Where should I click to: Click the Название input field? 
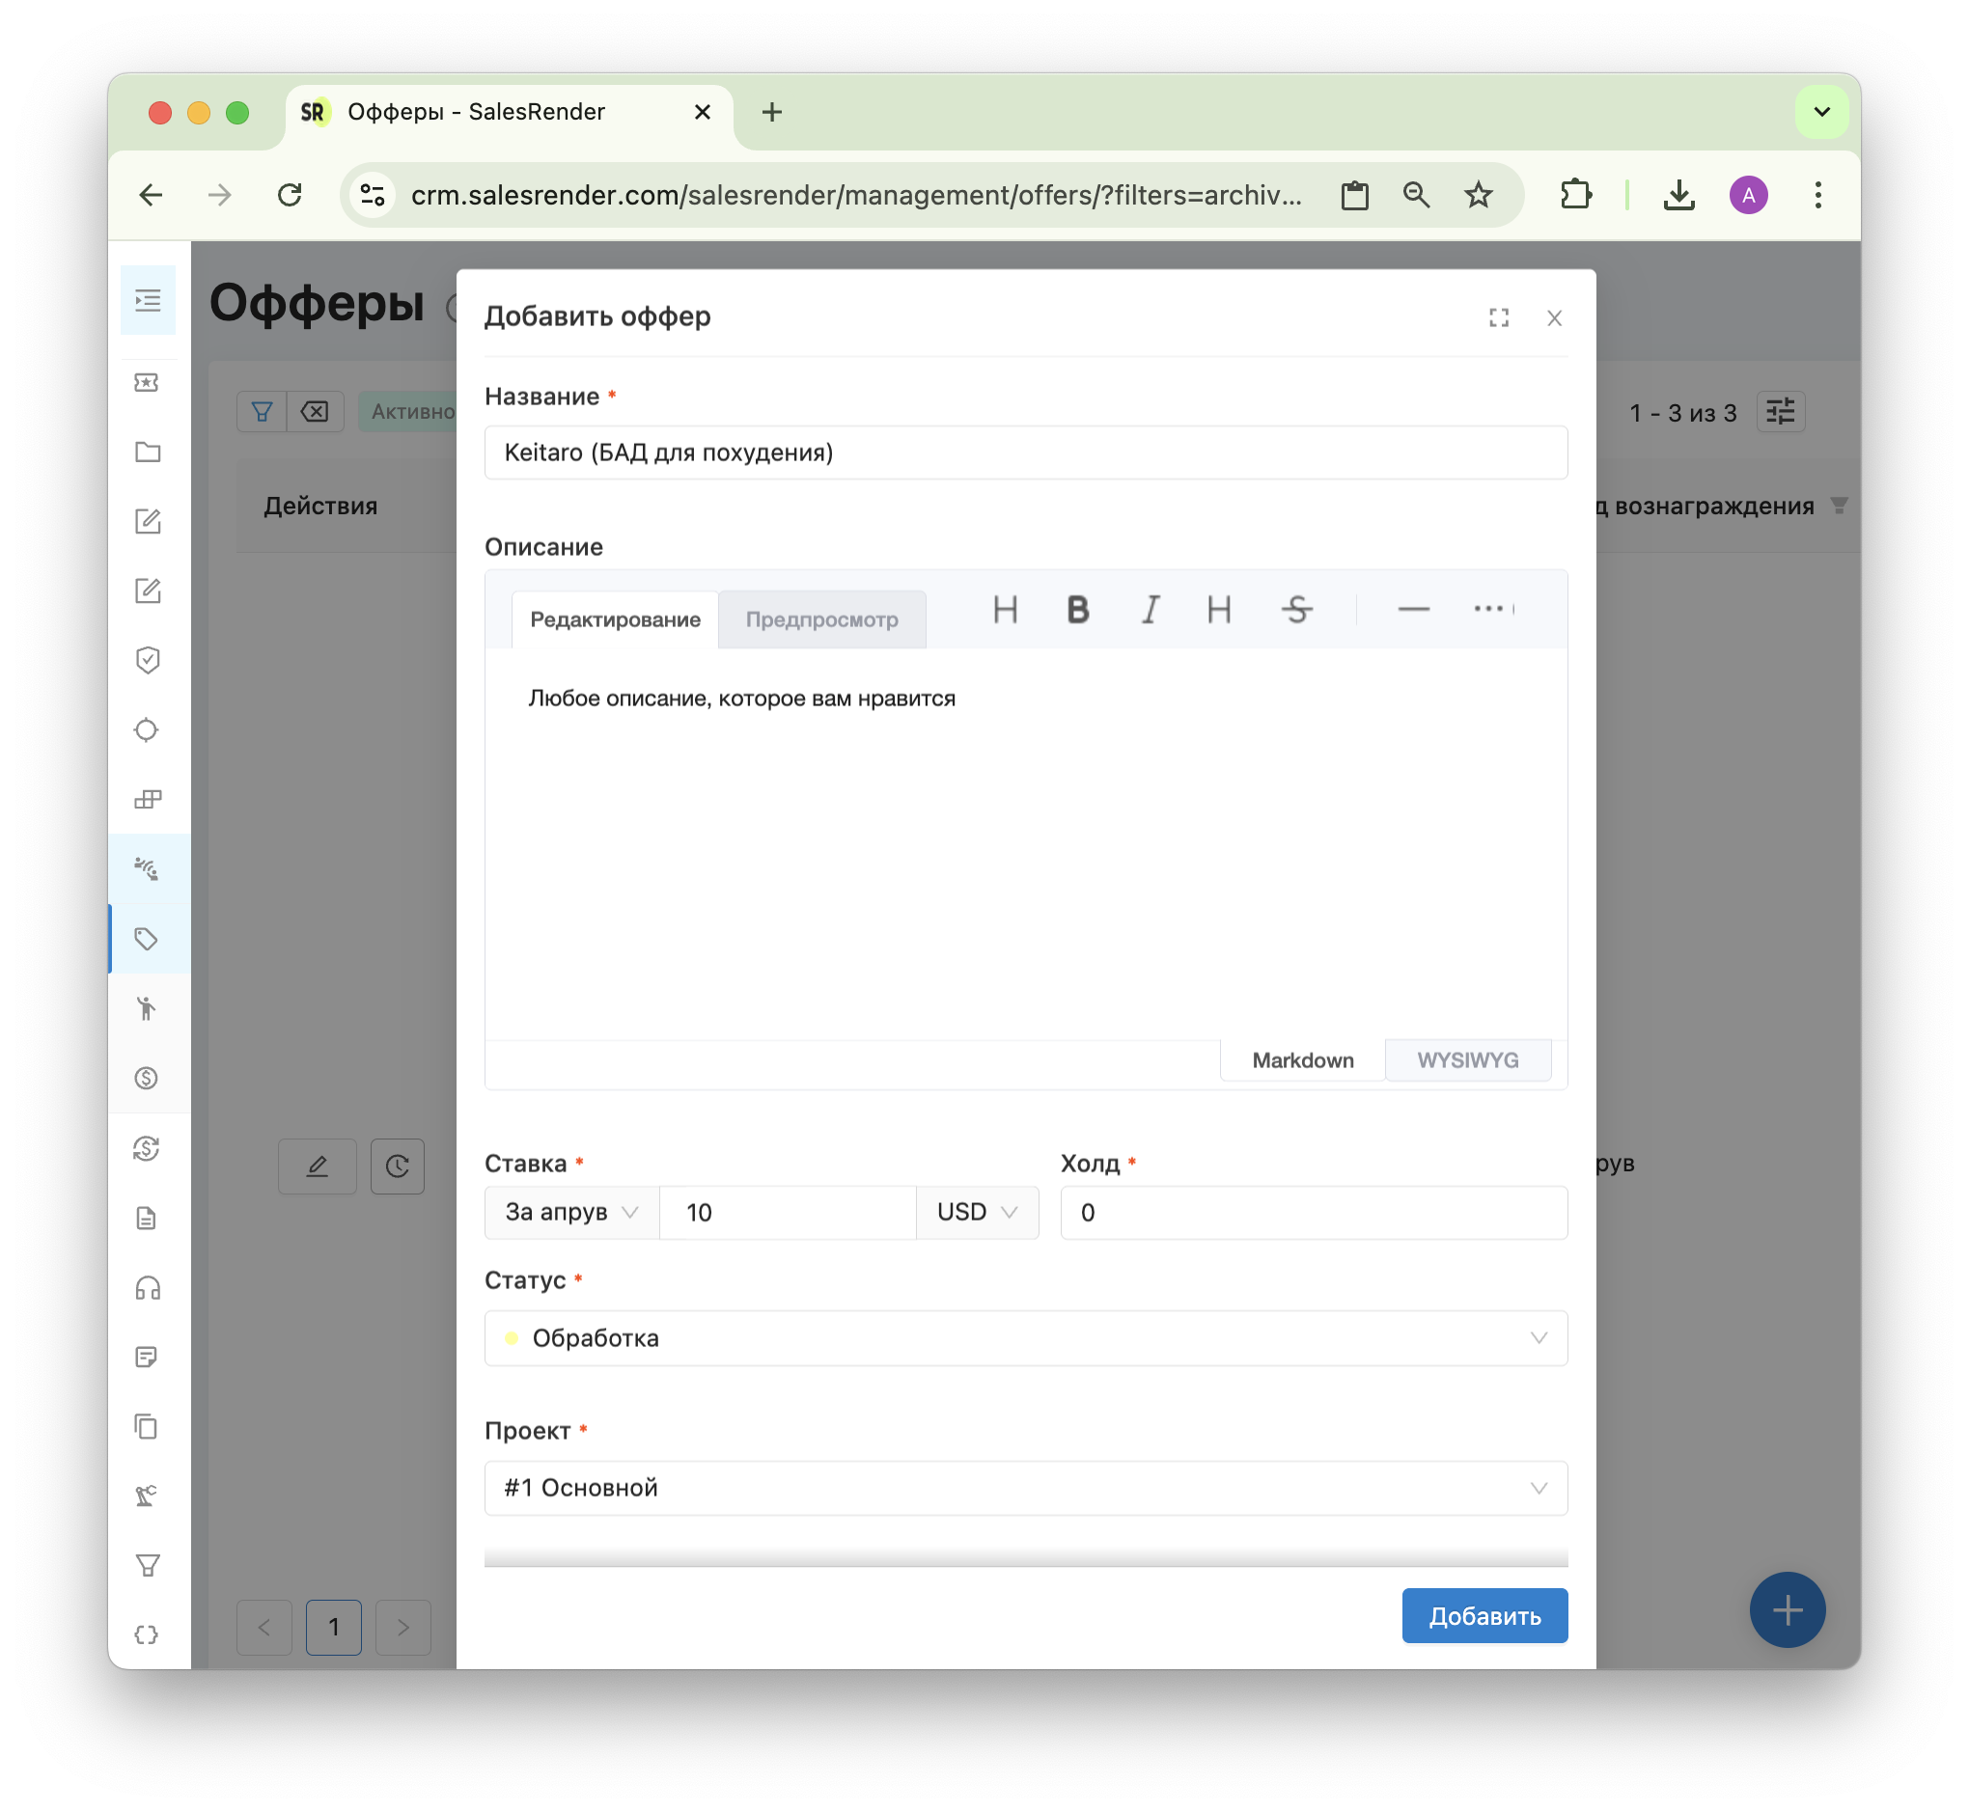(x=1026, y=453)
